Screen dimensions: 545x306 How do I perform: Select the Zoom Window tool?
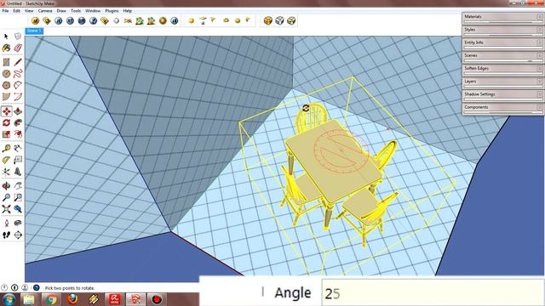(18, 197)
